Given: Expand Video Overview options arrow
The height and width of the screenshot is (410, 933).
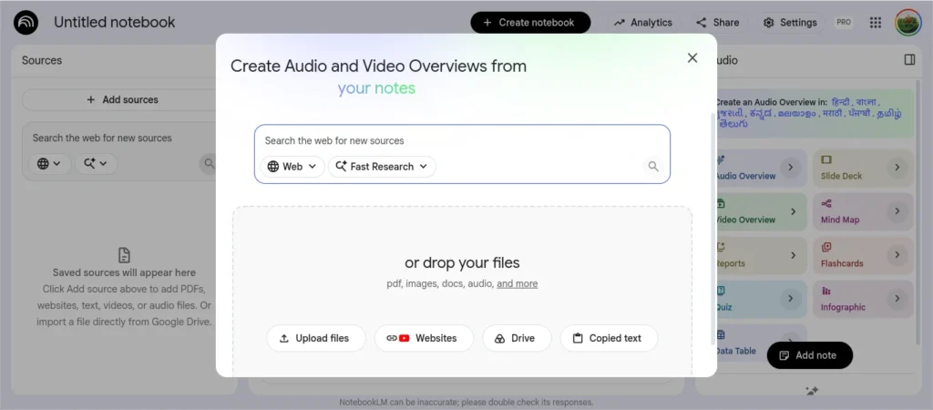Looking at the screenshot, I should [x=794, y=211].
